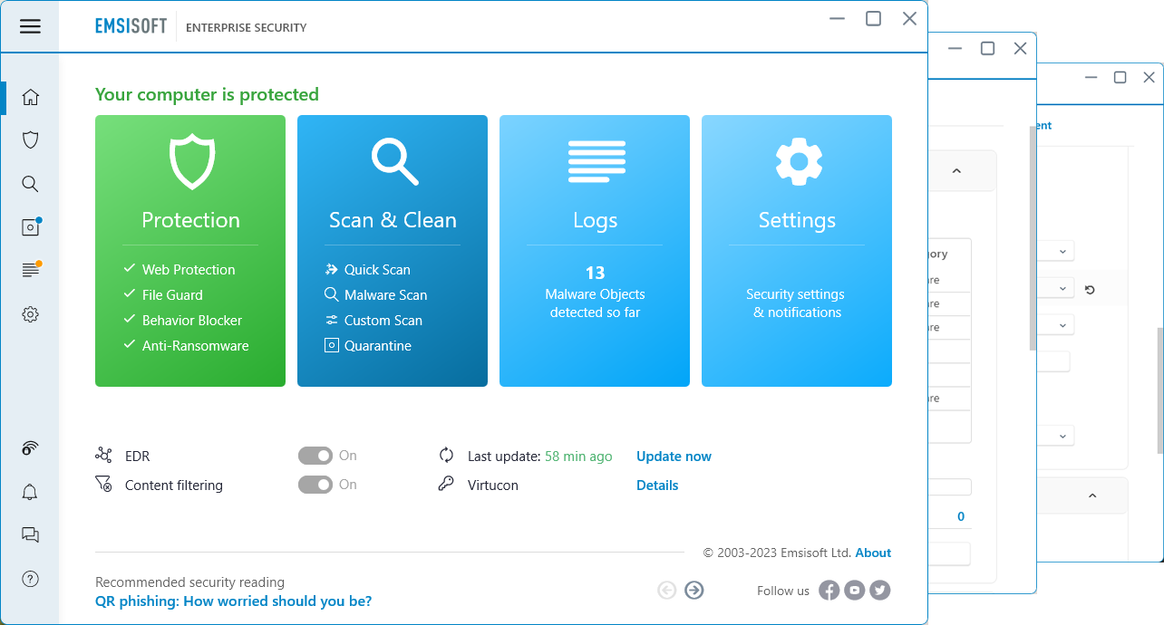This screenshot has height=625, width=1164.
Task: Click the 'Security settings & notifications' text
Action: (796, 303)
